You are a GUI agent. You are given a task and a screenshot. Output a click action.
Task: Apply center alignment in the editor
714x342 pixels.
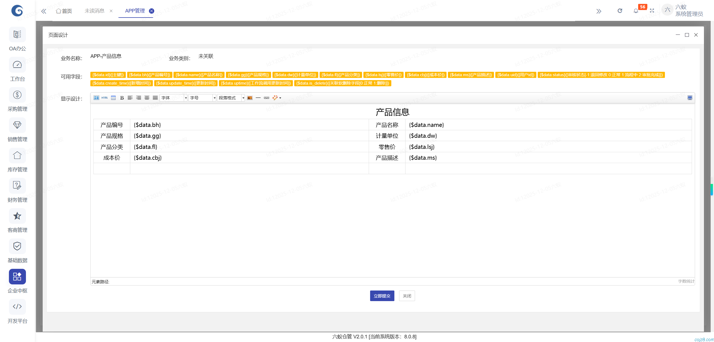(x=147, y=98)
